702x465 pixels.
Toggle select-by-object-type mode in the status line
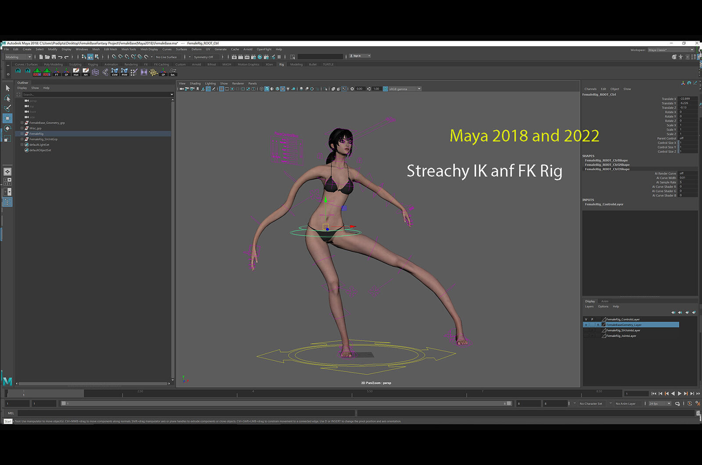(90, 57)
